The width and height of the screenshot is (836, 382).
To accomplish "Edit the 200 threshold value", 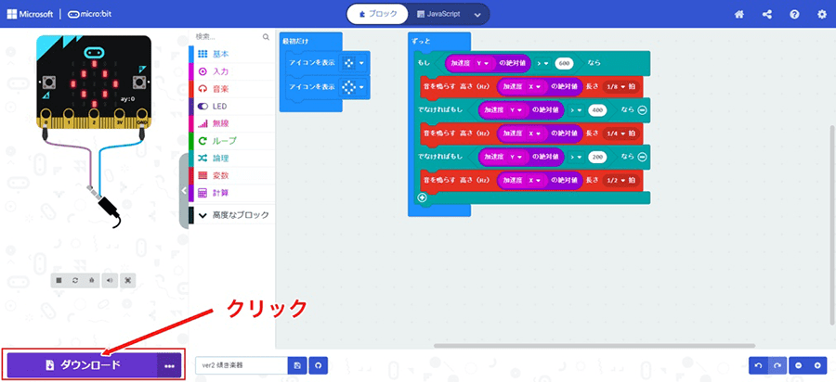I will click(597, 157).
